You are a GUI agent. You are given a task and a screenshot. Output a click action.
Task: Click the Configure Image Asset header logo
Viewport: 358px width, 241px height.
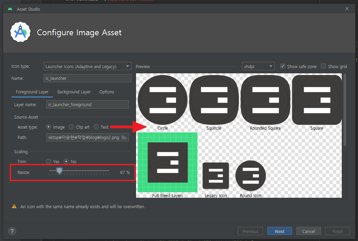[x=20, y=32]
